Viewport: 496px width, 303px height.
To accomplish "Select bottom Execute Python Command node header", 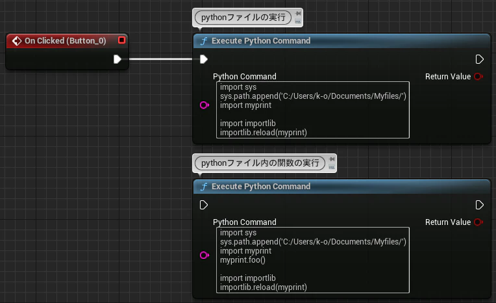I will (341, 187).
